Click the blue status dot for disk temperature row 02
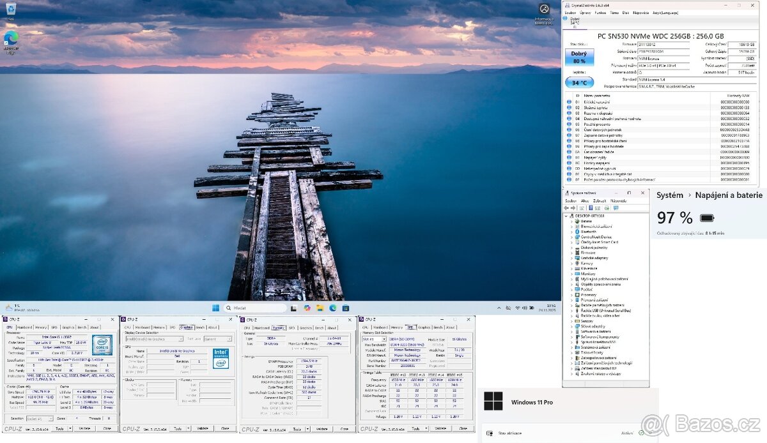 point(569,108)
